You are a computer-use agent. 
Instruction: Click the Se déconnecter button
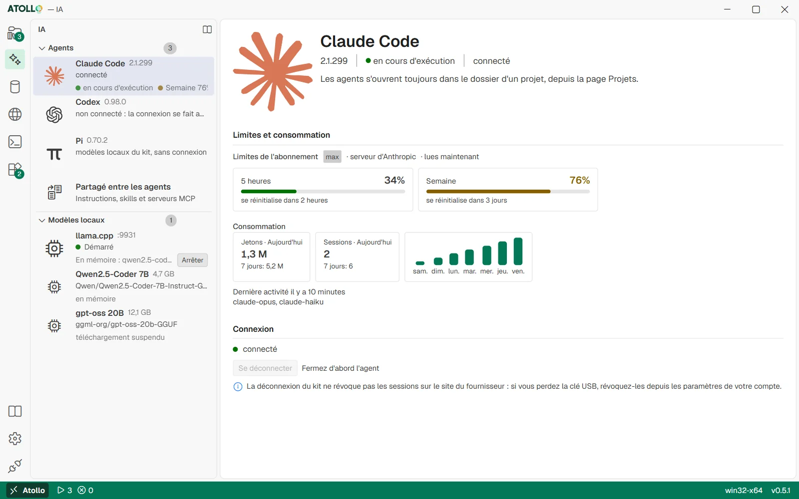[x=265, y=368]
